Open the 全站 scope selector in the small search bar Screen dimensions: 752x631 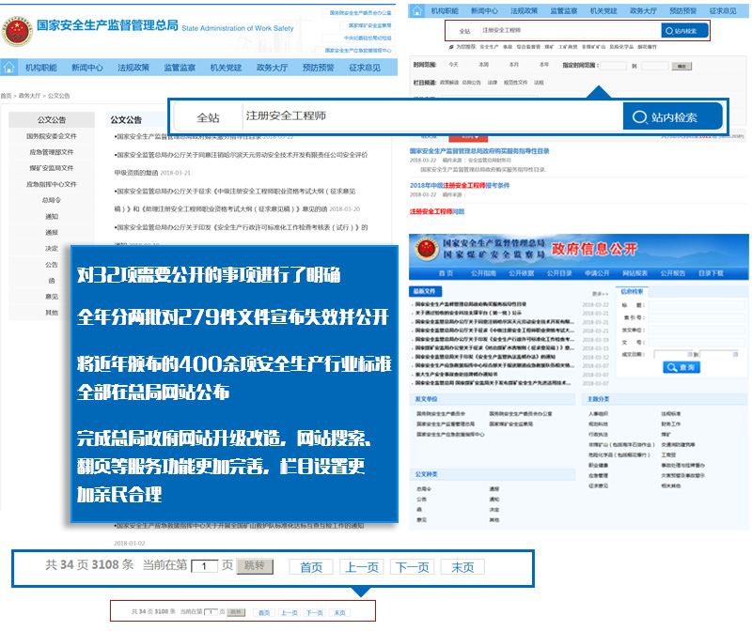click(x=464, y=31)
